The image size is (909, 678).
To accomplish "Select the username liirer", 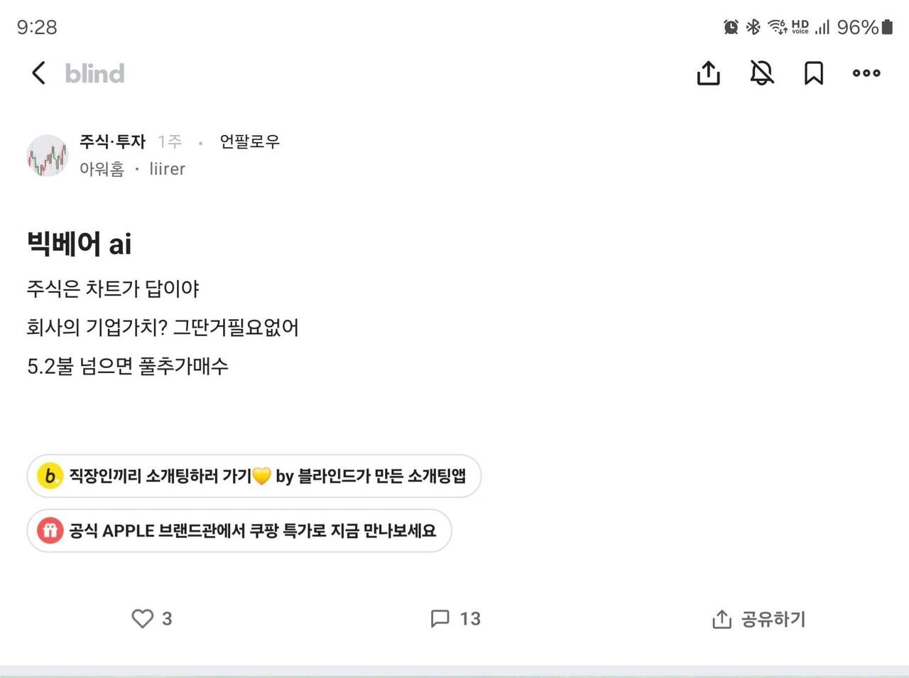I will pos(168,168).
